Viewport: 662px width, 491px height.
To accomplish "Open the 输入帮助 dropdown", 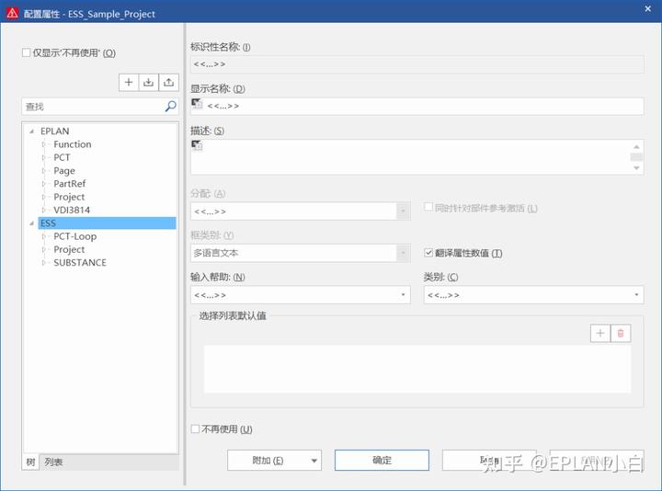I will tap(403, 294).
